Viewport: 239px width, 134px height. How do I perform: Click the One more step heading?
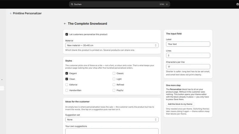click(173, 85)
